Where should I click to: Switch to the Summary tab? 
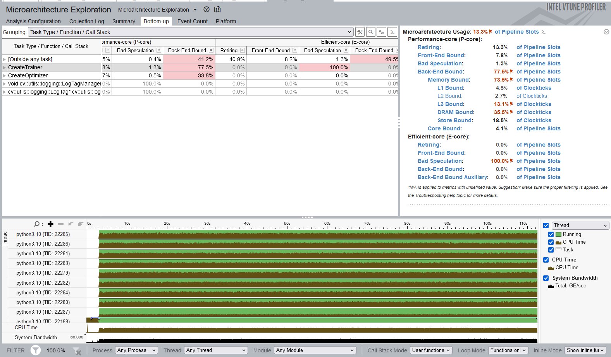tap(124, 21)
